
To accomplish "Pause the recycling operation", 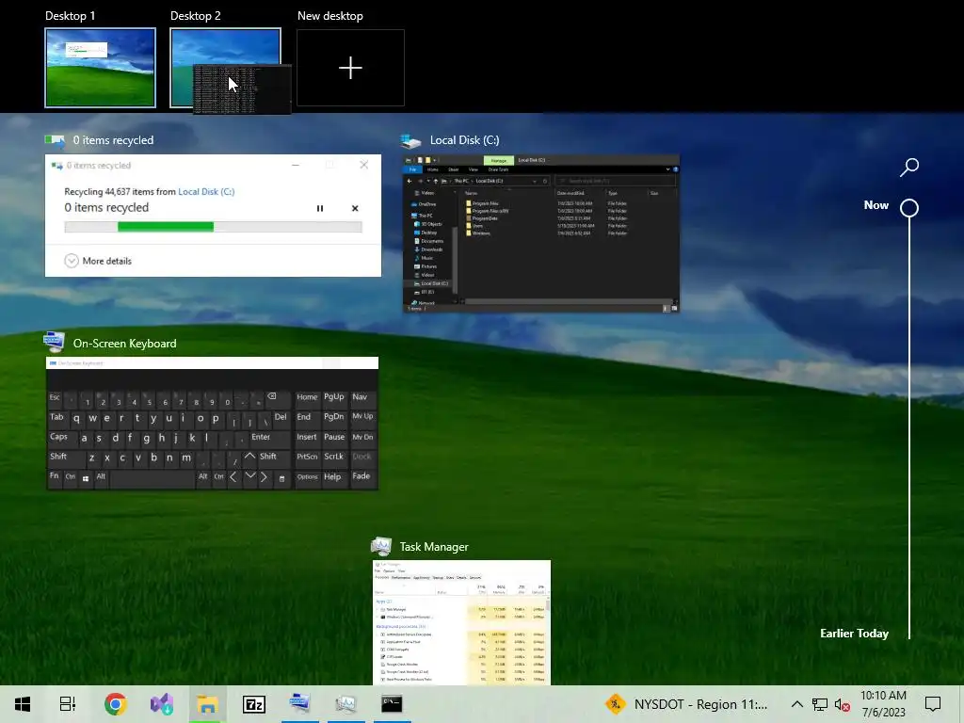I will (320, 208).
